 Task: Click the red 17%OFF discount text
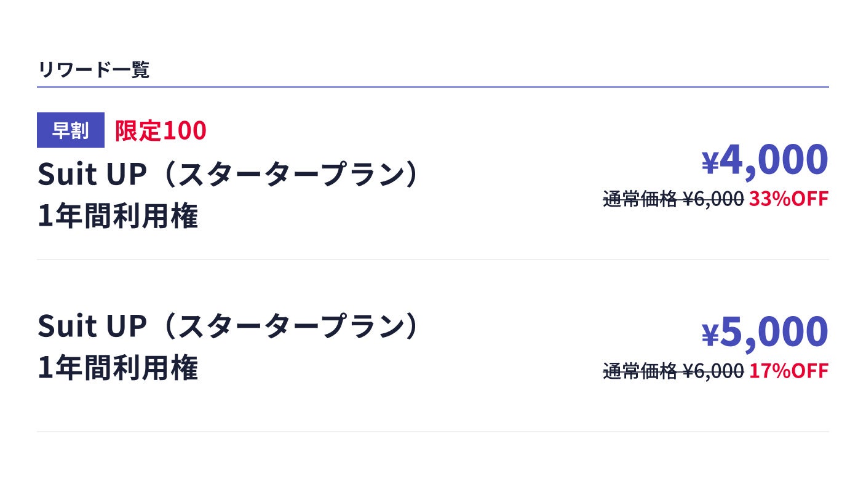point(789,371)
